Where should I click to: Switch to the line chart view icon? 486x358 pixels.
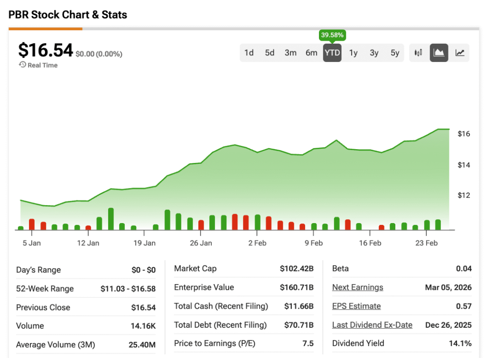(459, 53)
